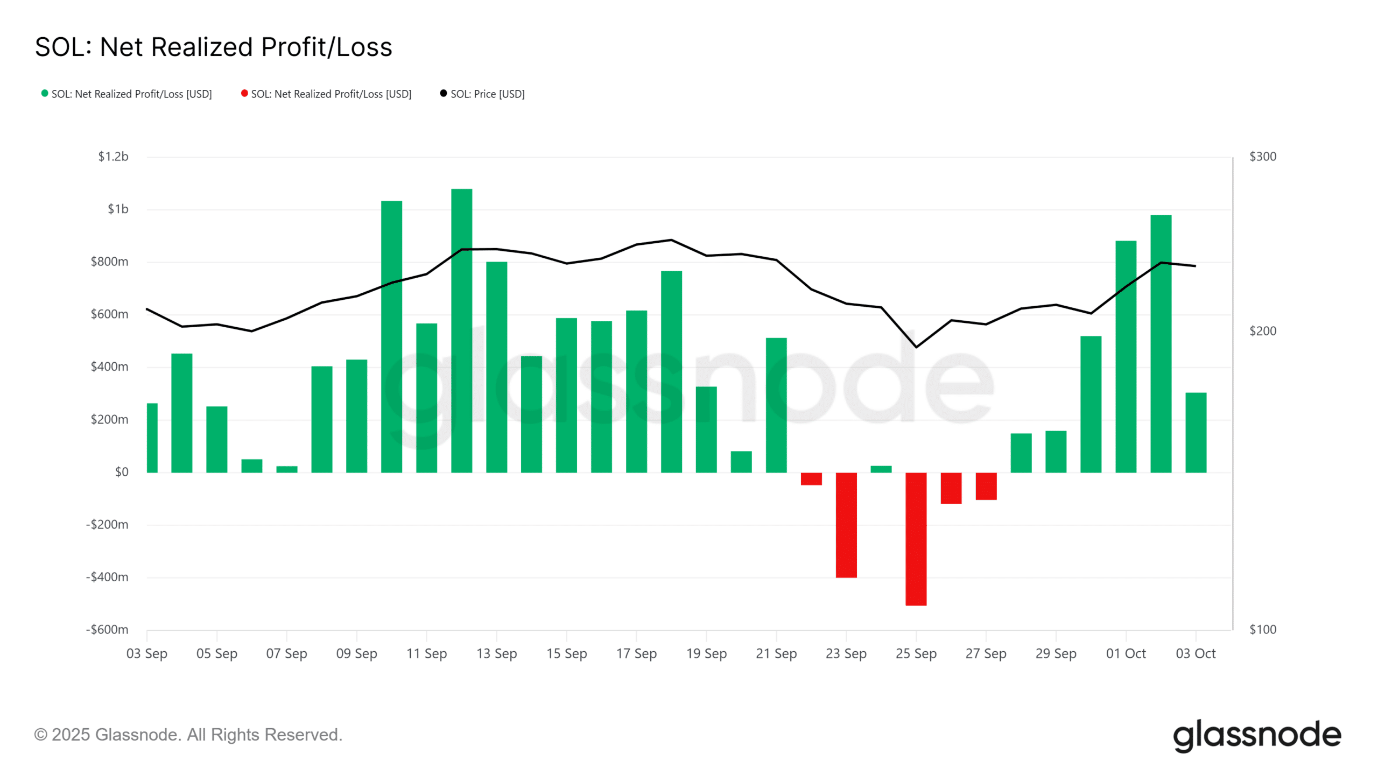Click the red bar at 23 Sep

pos(846,525)
